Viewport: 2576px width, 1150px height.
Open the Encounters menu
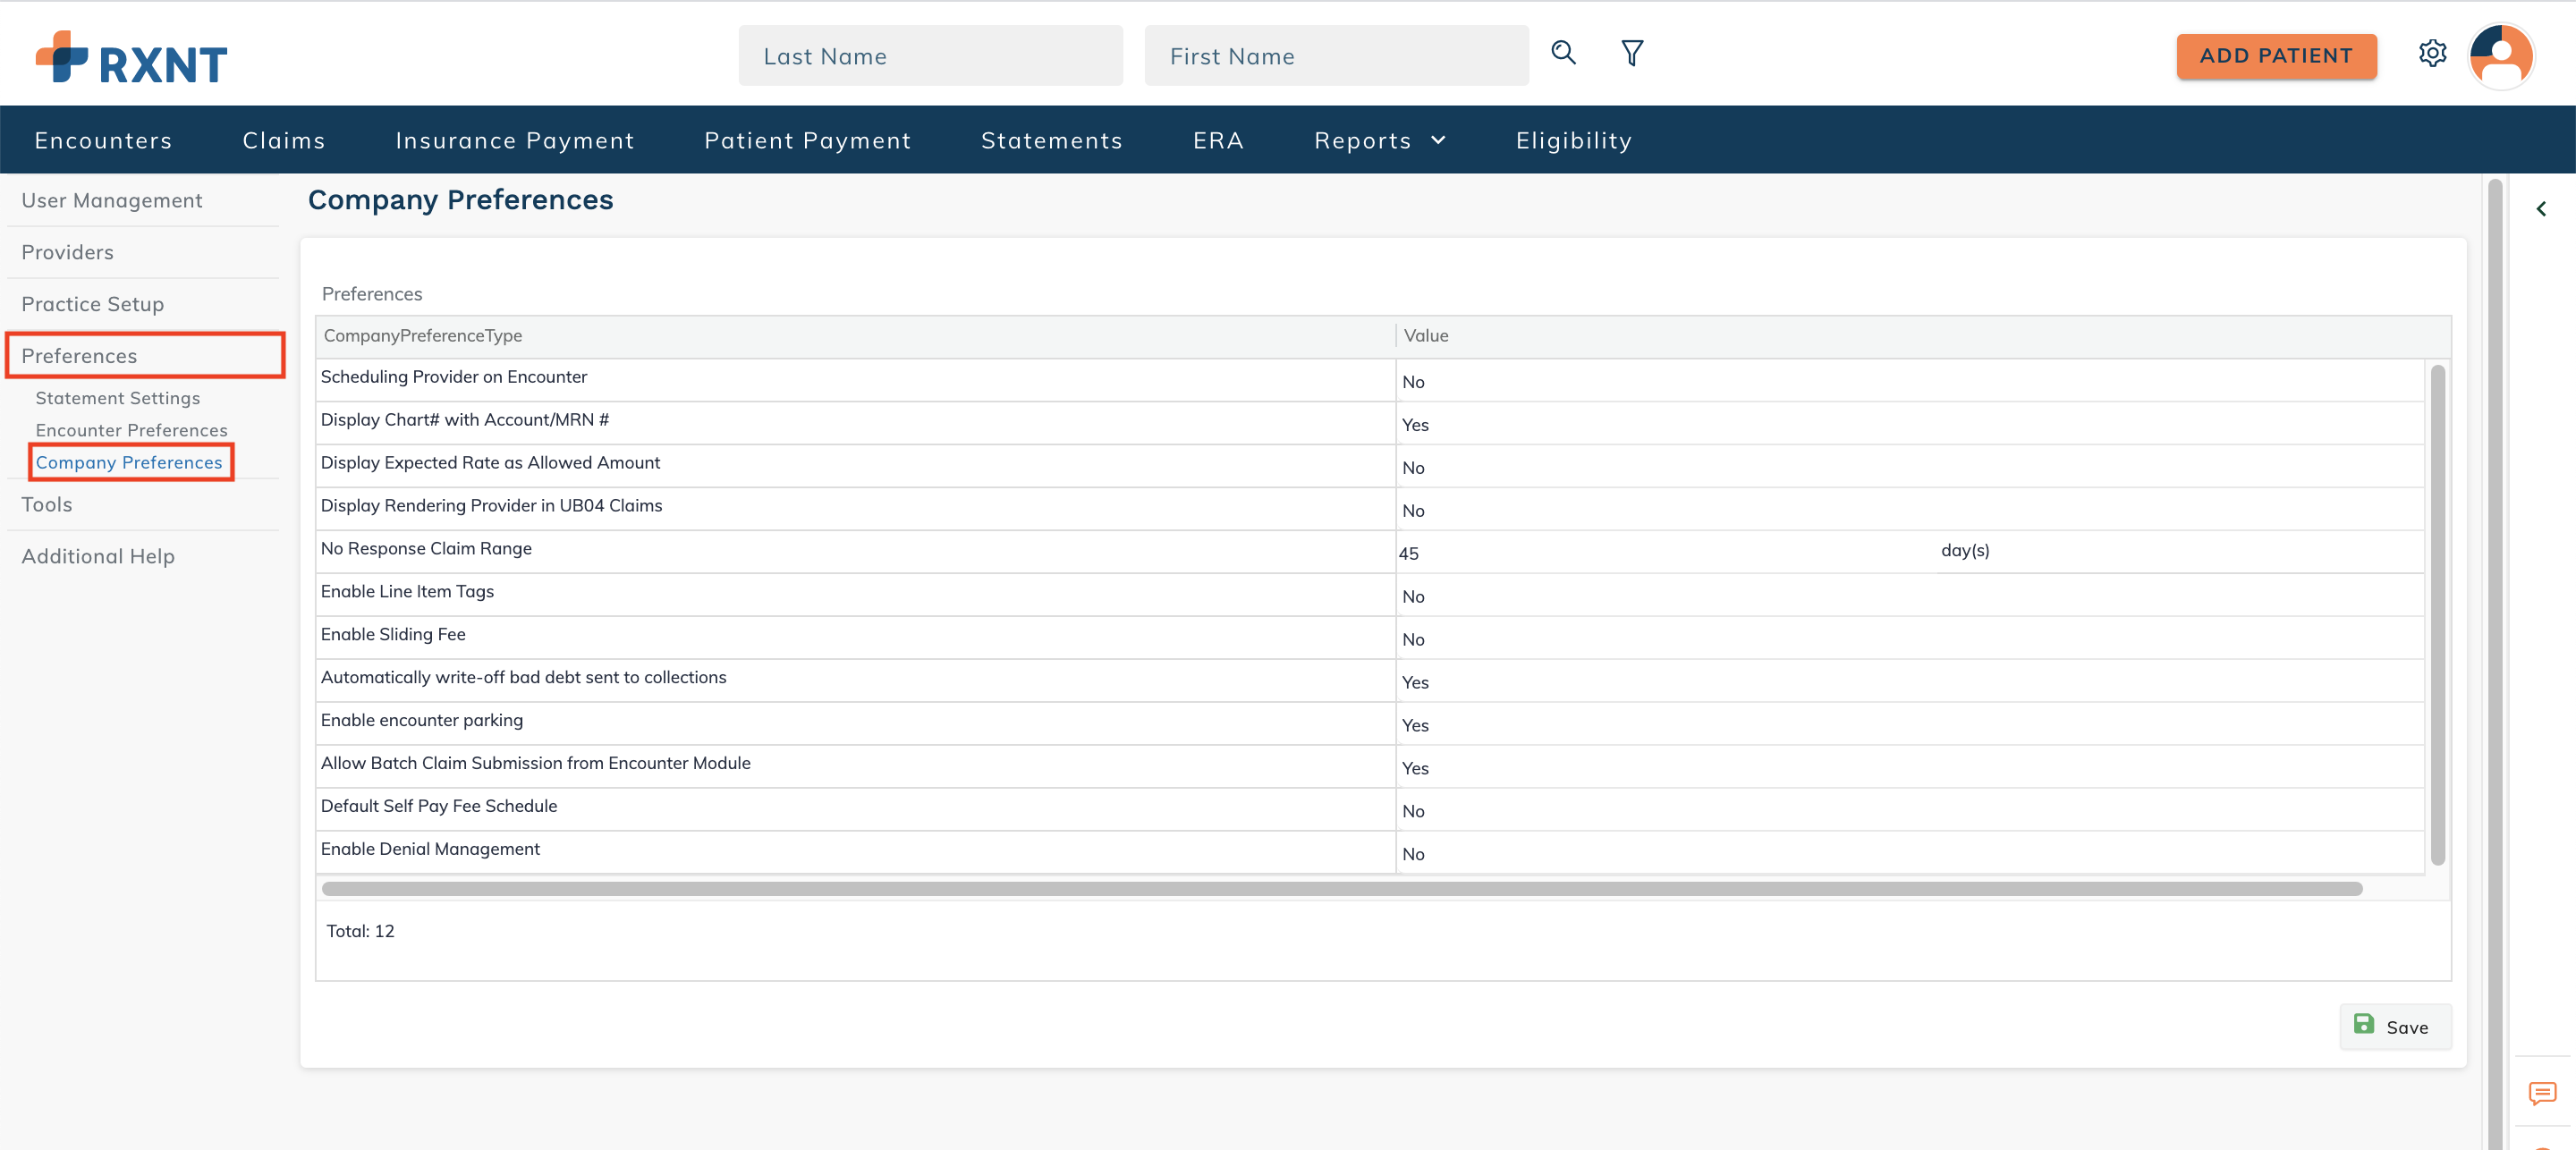tap(103, 140)
